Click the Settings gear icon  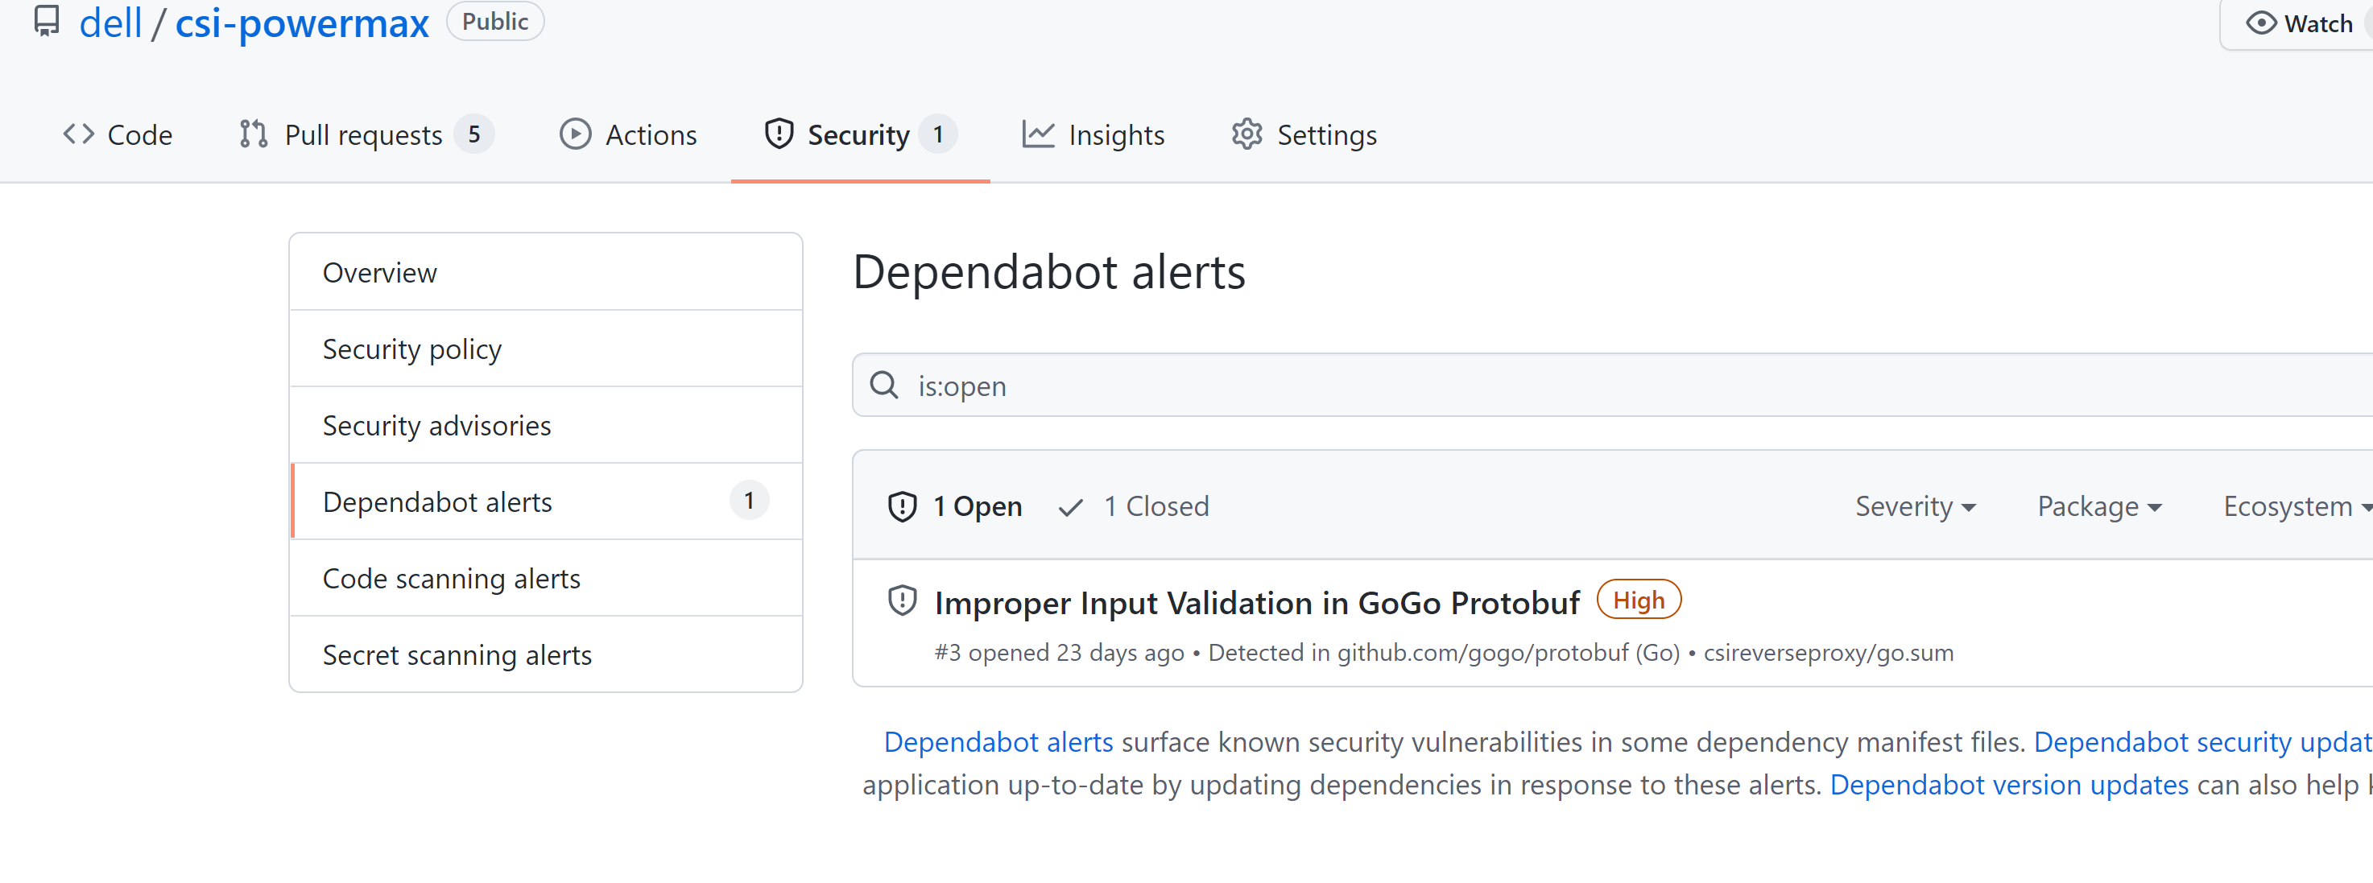pos(1246,134)
